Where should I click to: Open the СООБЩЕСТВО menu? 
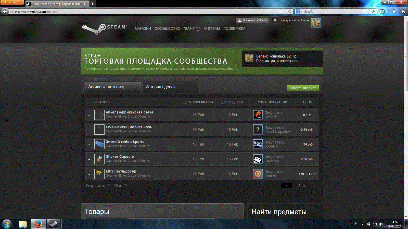click(x=167, y=28)
